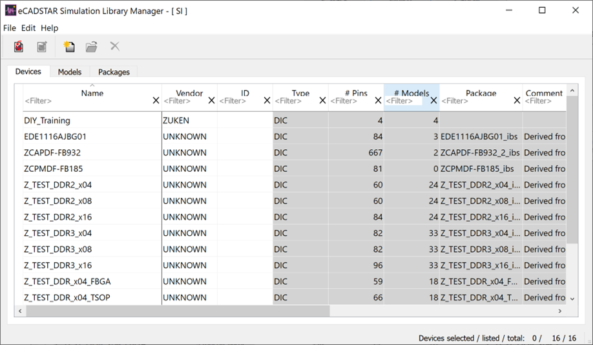Sort by the Name column header
Viewport: 593px width, 345px height.
92,93
